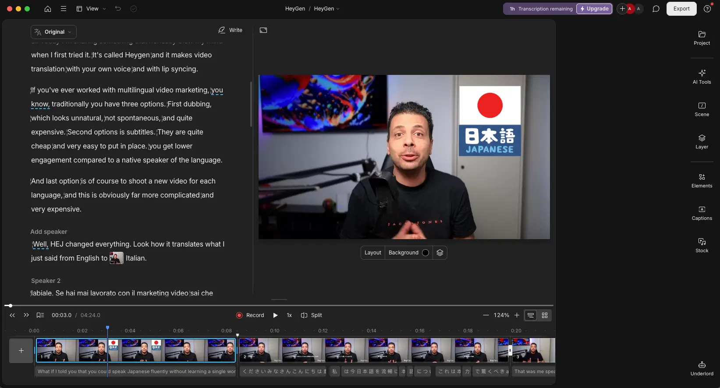Open the Layout options
The image size is (720, 388).
(x=373, y=253)
